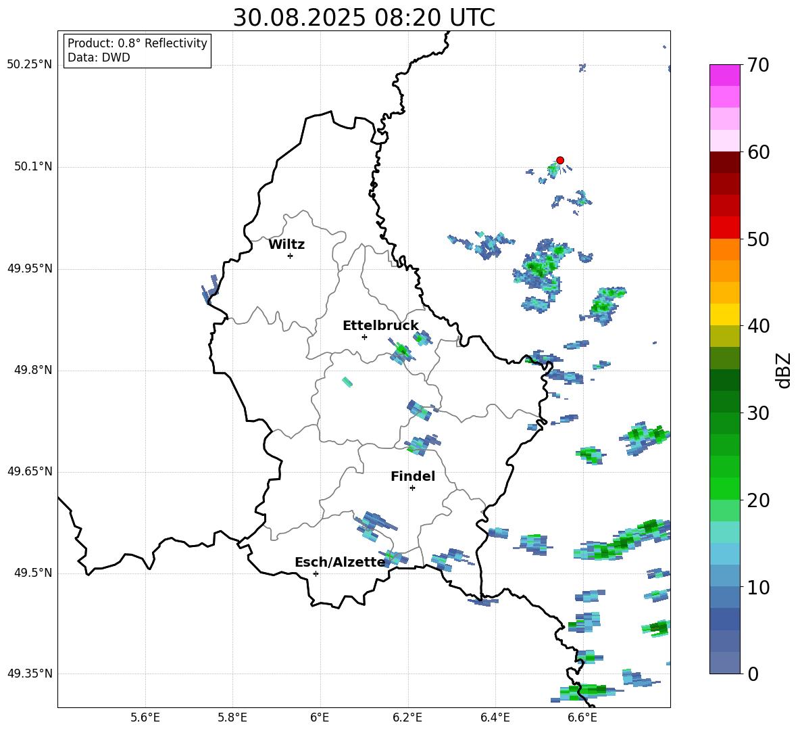Click the Ettelbruck station cross marker
The image size is (800, 731).
pyautogui.click(x=364, y=337)
